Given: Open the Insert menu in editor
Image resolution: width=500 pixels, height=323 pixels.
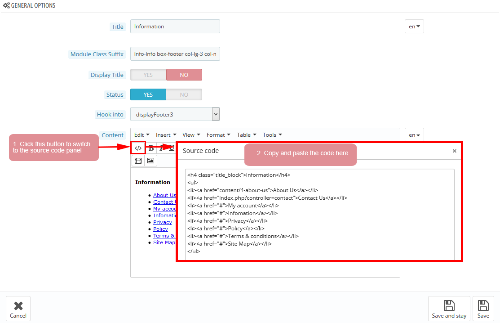Looking at the screenshot, I should [166, 135].
